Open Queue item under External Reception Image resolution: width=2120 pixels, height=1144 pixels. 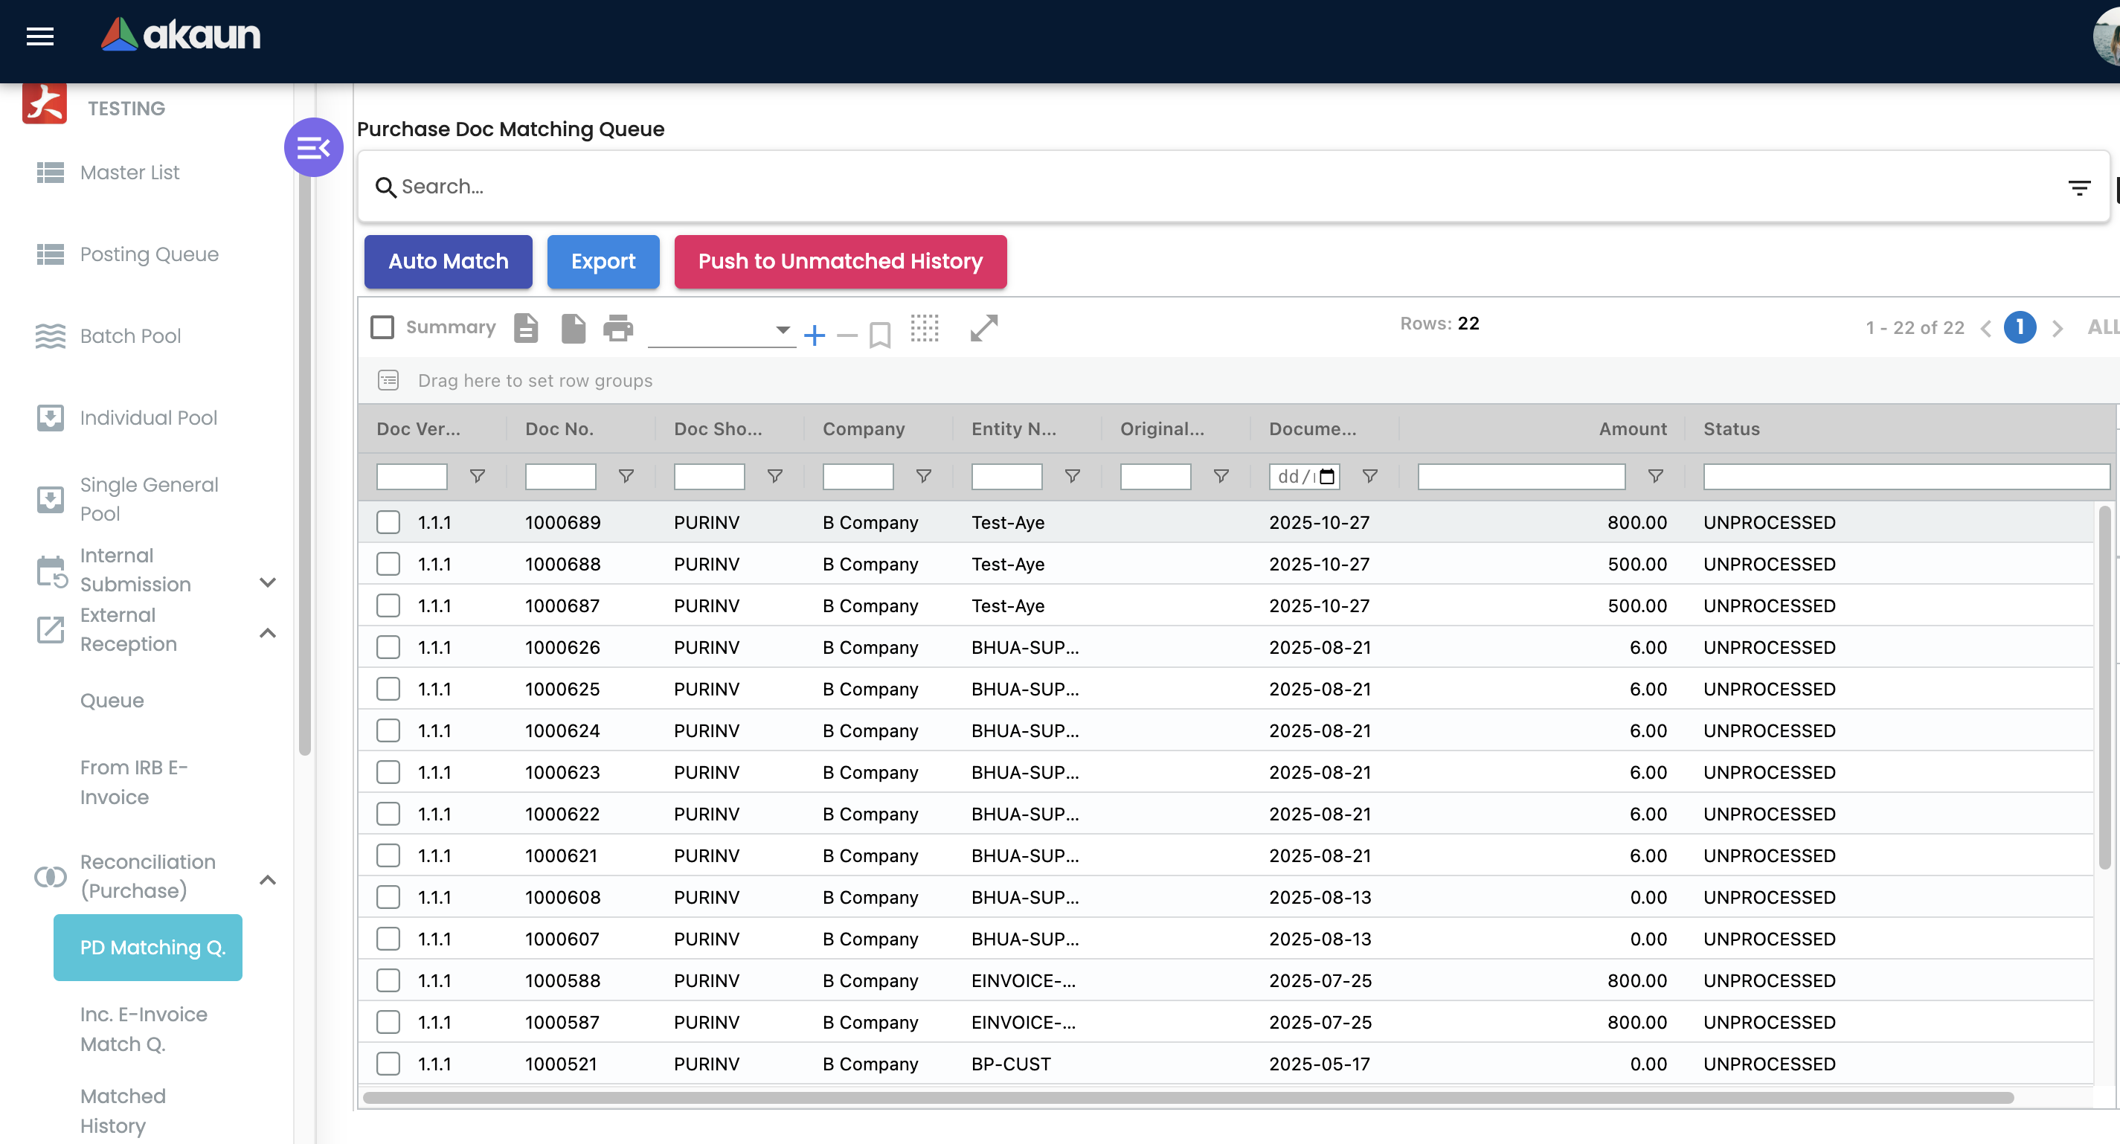(x=112, y=701)
